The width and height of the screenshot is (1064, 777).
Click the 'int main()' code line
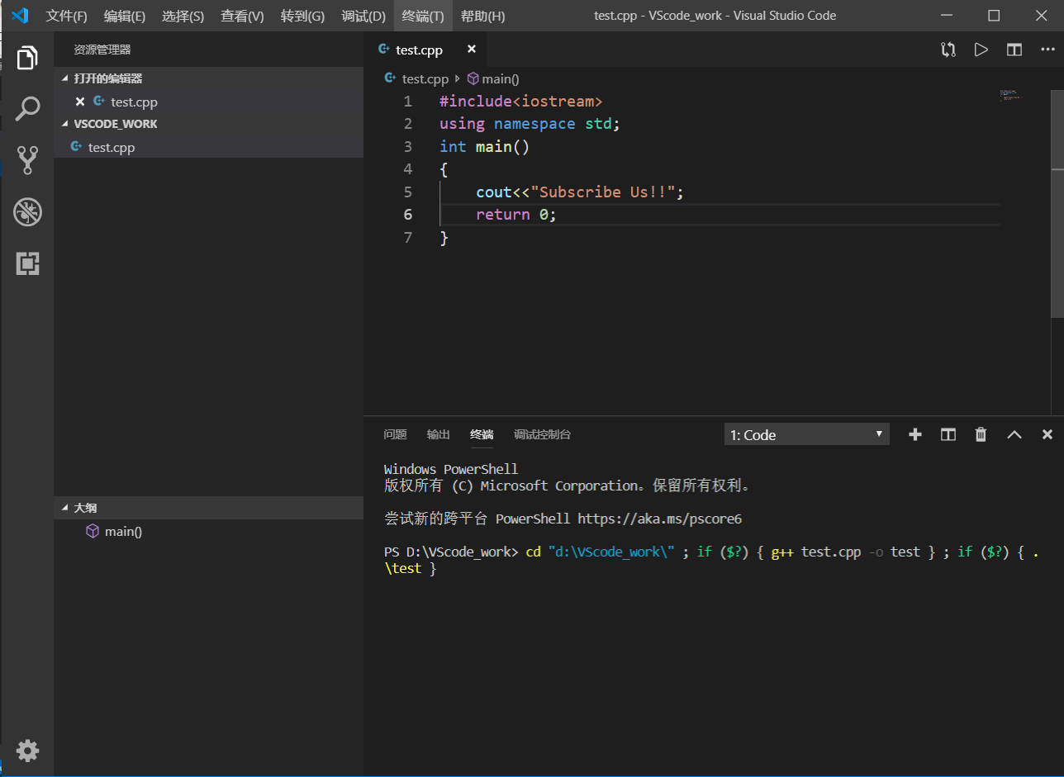(484, 146)
